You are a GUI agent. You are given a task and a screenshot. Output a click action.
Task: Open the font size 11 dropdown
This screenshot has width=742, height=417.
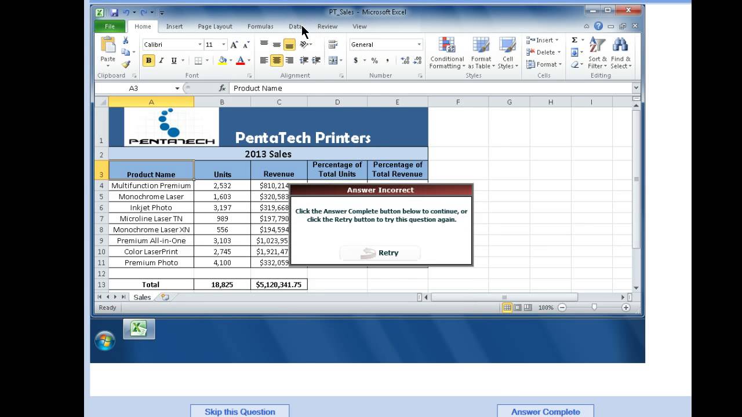224,45
